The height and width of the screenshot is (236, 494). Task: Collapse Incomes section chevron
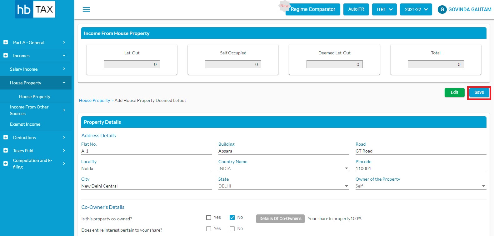click(64, 55)
